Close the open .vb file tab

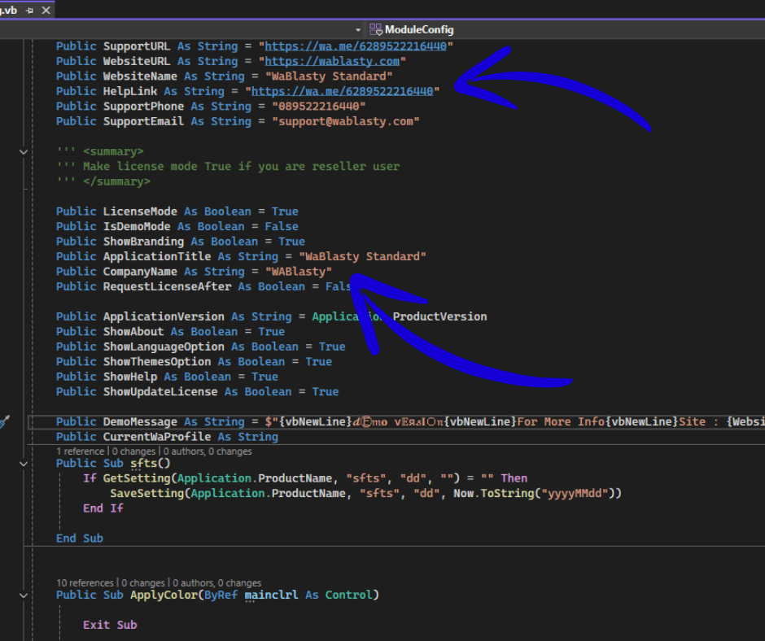[x=46, y=11]
